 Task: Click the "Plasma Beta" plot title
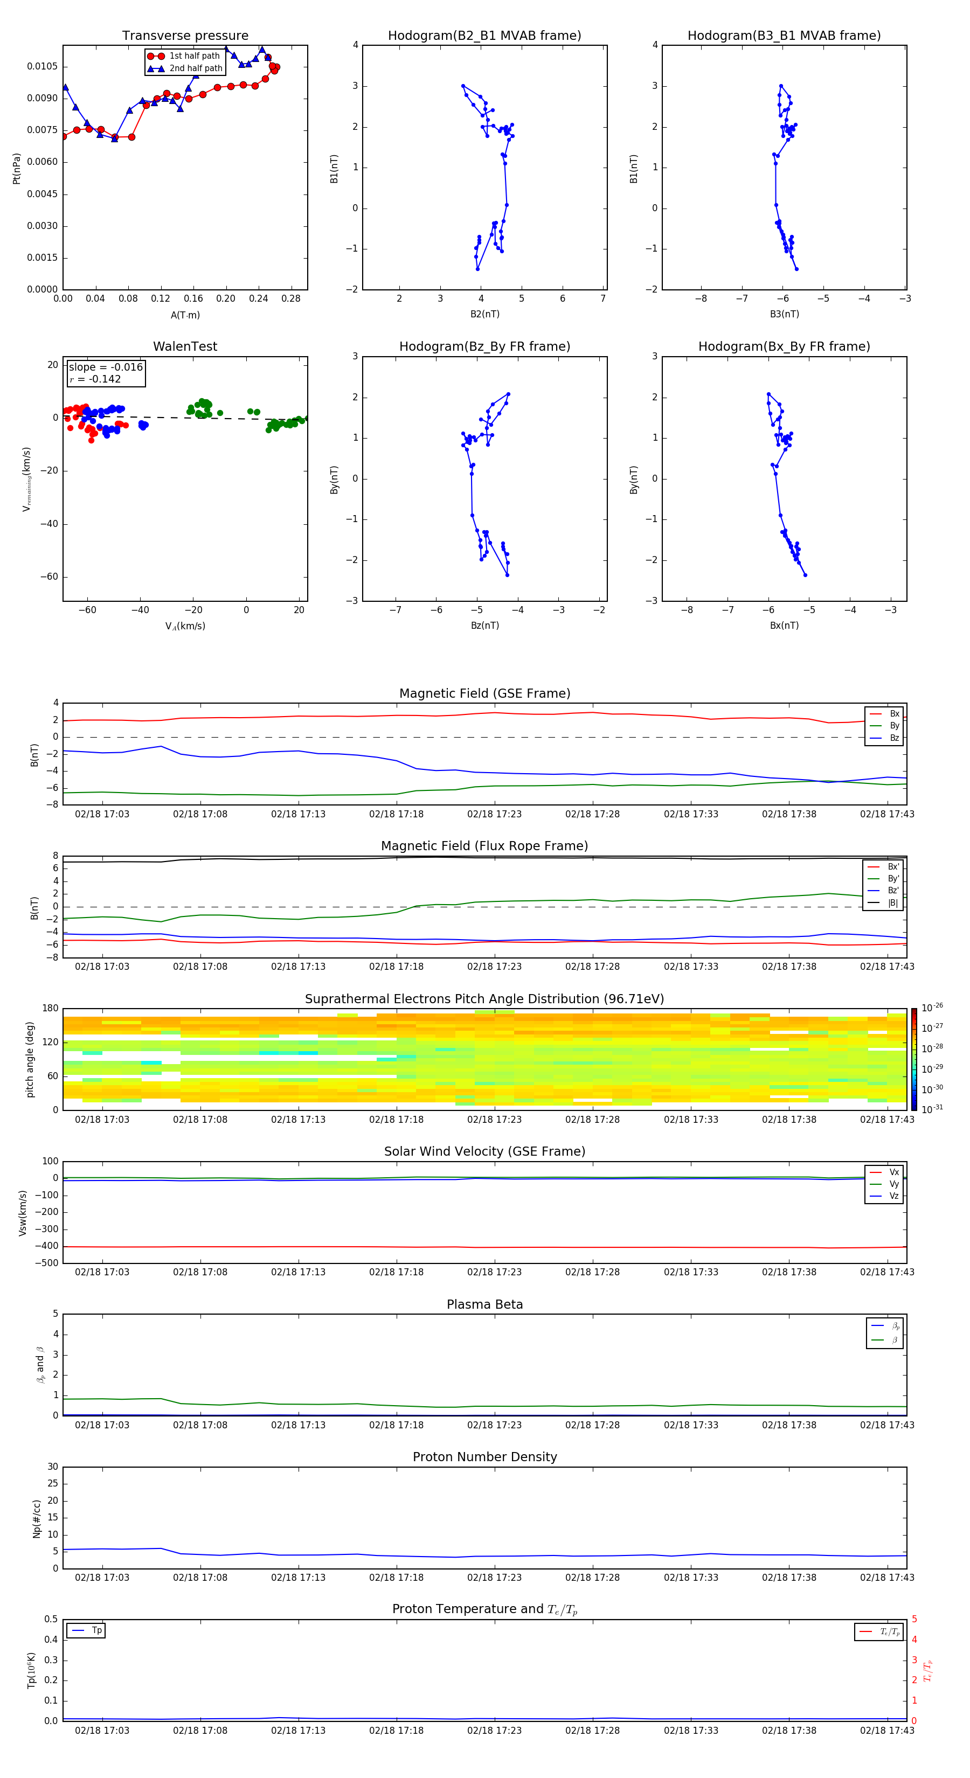click(x=484, y=1304)
